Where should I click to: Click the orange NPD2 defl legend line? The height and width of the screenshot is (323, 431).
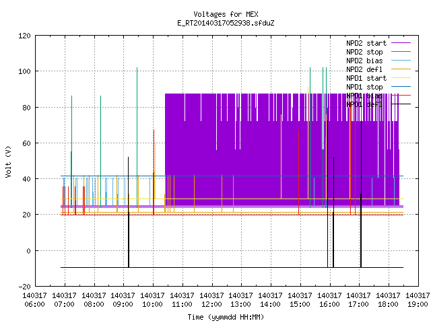click(x=401, y=69)
